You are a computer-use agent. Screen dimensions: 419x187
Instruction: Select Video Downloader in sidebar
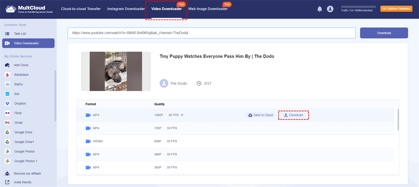pyautogui.click(x=28, y=43)
